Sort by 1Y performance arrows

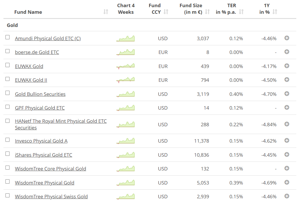click(x=275, y=12)
